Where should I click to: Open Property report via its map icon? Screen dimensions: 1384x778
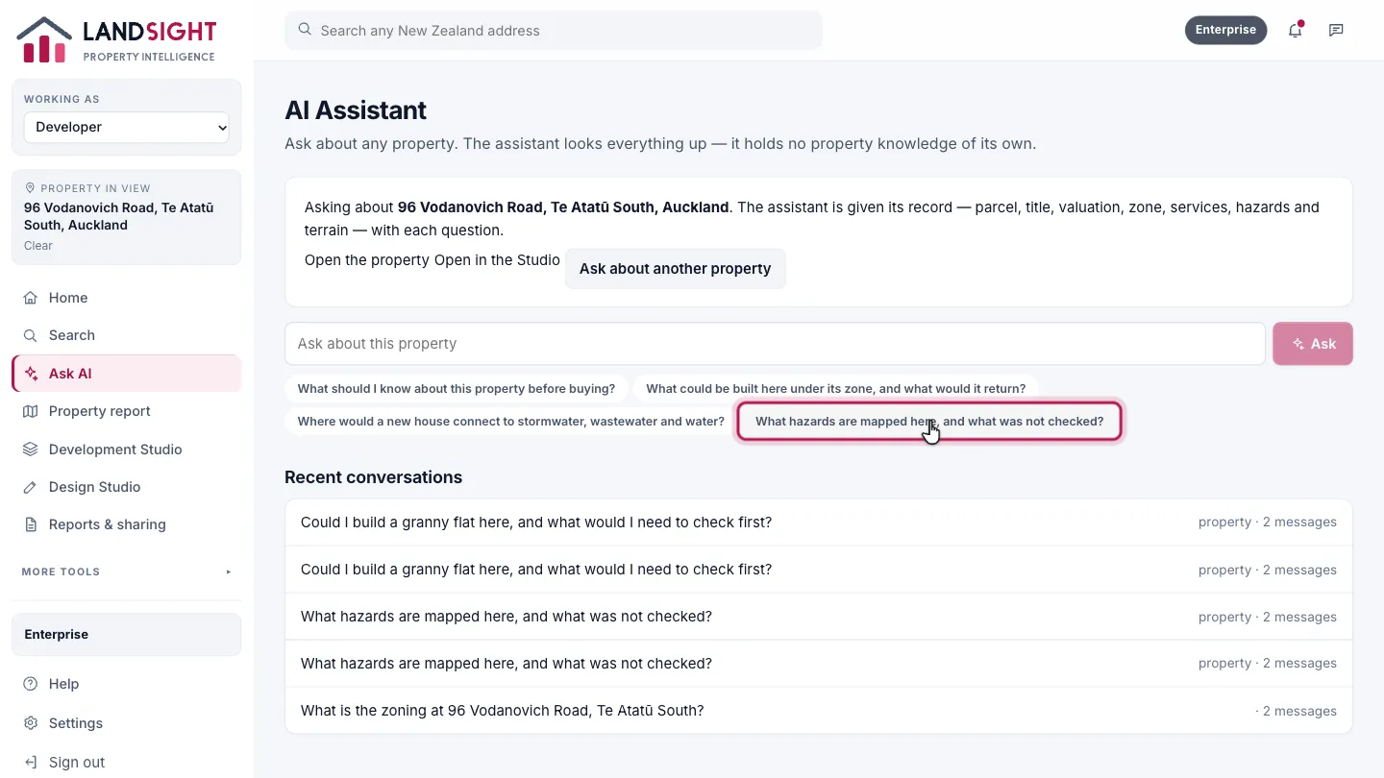click(x=31, y=411)
